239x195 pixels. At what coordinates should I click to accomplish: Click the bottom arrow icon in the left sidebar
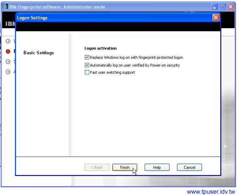point(8,72)
